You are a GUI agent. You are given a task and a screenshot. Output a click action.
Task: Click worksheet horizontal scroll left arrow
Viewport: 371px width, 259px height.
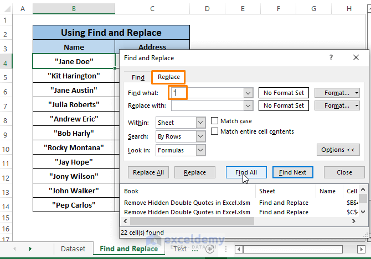click(239, 249)
